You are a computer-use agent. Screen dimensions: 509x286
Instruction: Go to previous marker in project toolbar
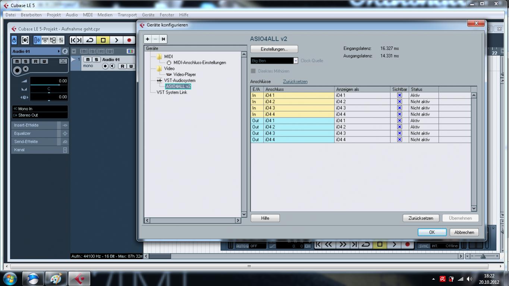pyautogui.click(x=73, y=40)
